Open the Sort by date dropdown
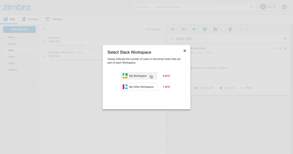Image resolution: width=293 pixels, height=154 pixels. coord(154,29)
